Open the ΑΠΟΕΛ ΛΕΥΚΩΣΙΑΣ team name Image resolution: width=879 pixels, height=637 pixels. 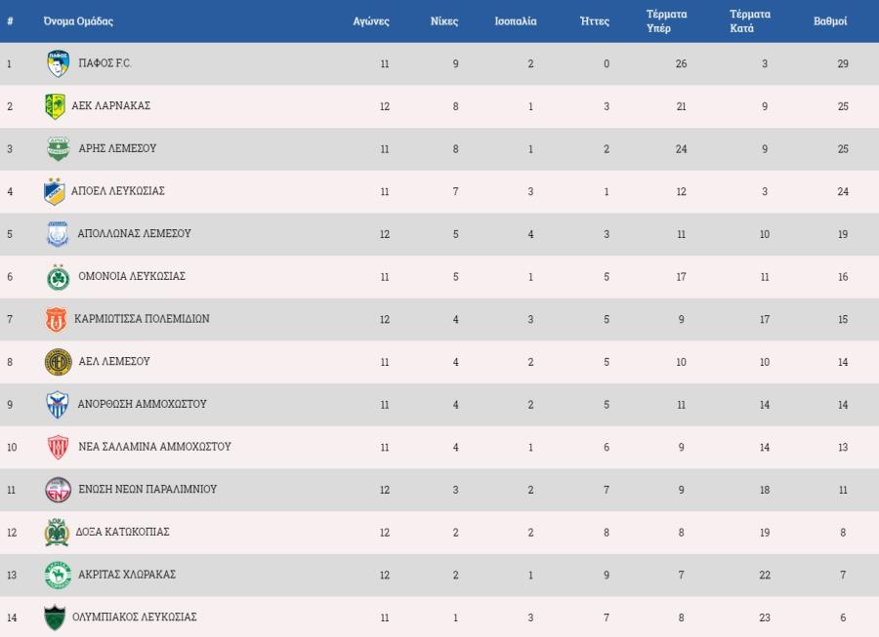118,191
